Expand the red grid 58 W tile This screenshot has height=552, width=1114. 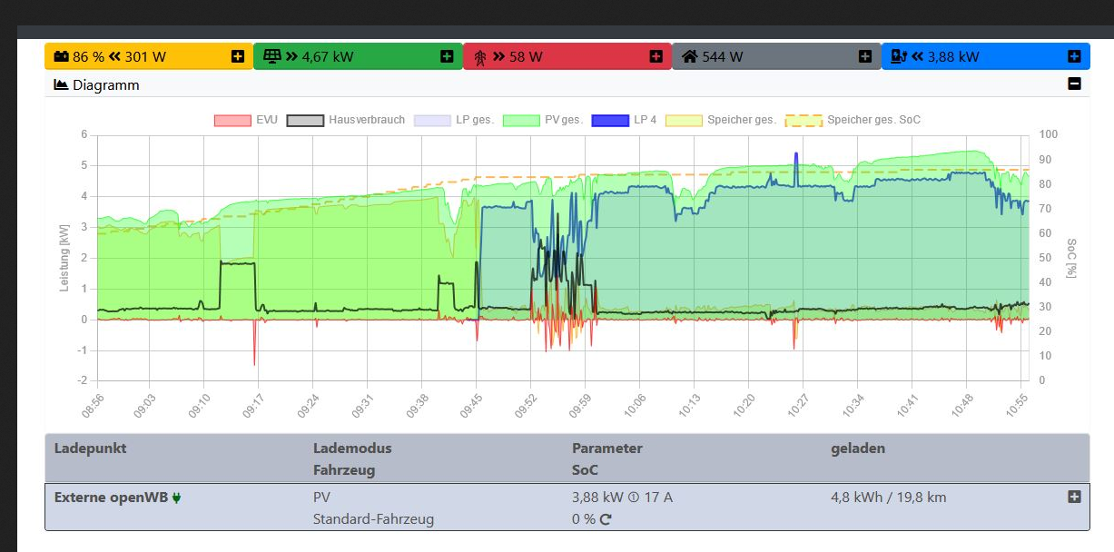tap(656, 56)
